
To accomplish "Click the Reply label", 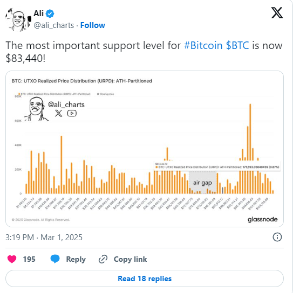I will pyautogui.click(x=76, y=259).
